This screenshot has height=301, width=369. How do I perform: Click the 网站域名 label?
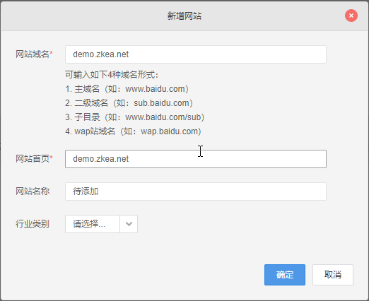coord(33,54)
